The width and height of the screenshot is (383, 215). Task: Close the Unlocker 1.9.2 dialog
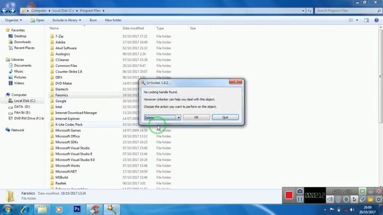tap(236, 82)
